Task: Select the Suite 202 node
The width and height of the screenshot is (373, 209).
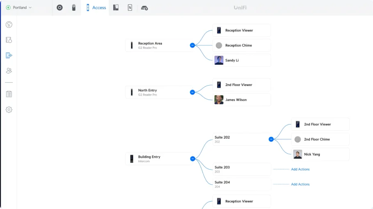Action: tap(241, 139)
